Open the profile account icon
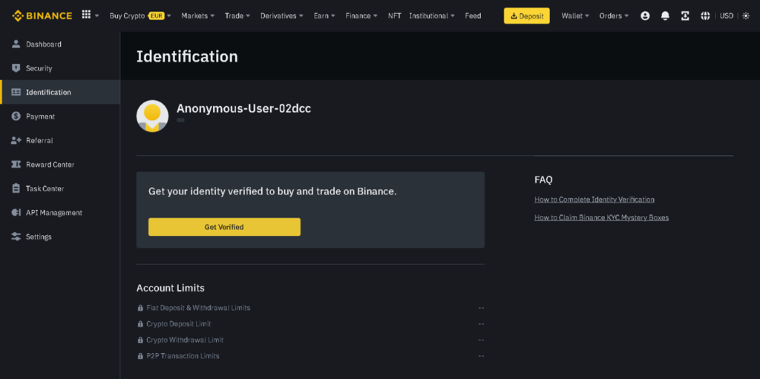Screen dimensions: 760x379 click(x=645, y=16)
